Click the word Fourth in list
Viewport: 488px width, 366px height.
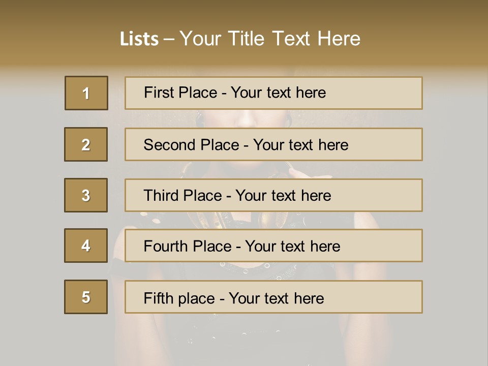[x=166, y=247]
